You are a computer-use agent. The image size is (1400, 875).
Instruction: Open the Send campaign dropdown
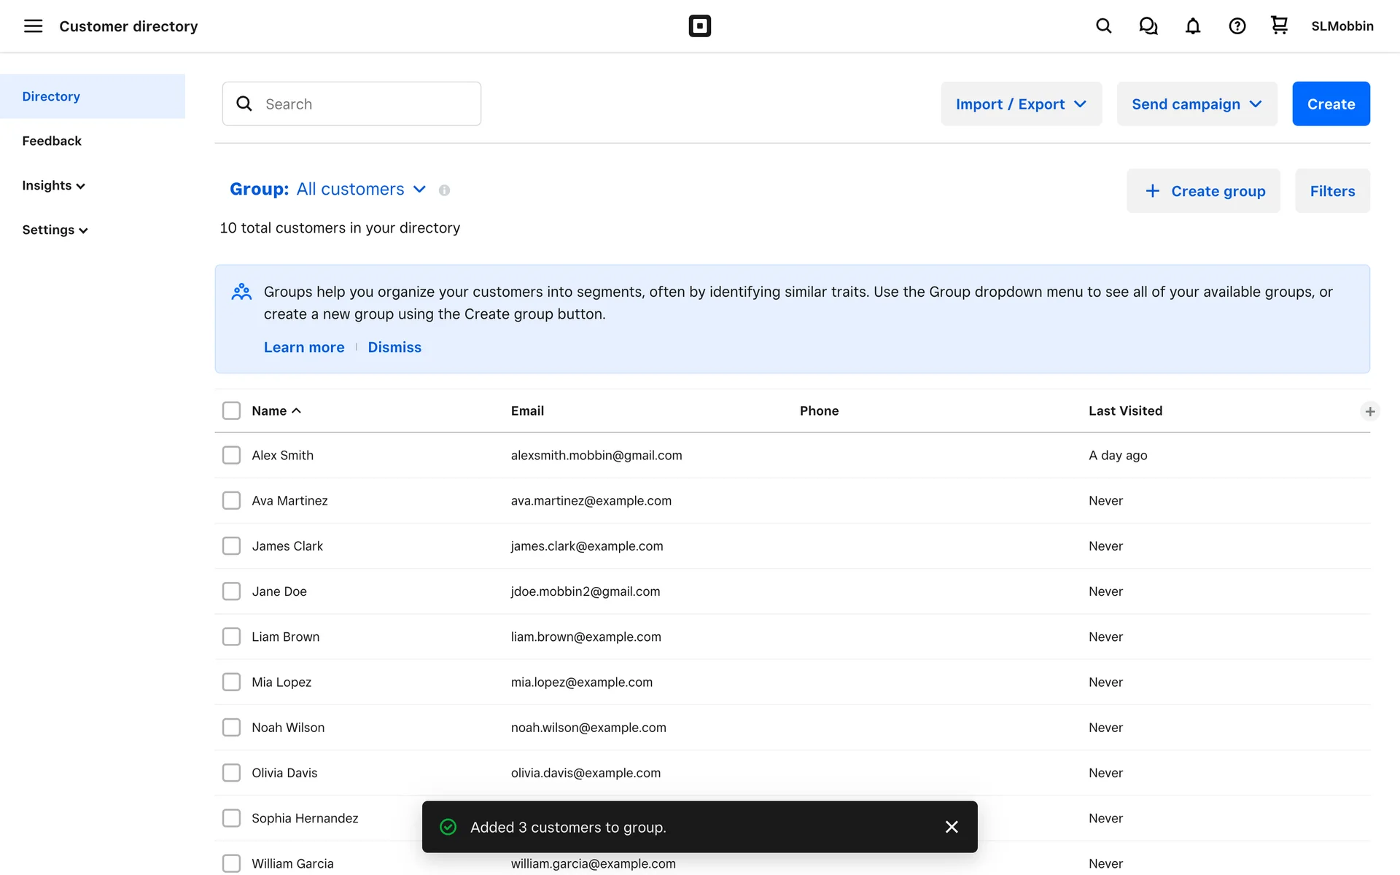pyautogui.click(x=1197, y=104)
